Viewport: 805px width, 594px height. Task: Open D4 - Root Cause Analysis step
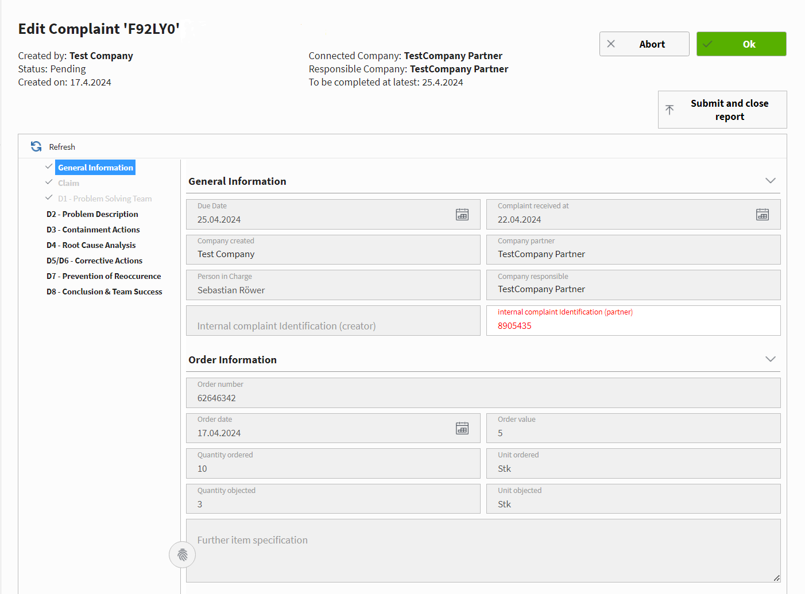[91, 245]
